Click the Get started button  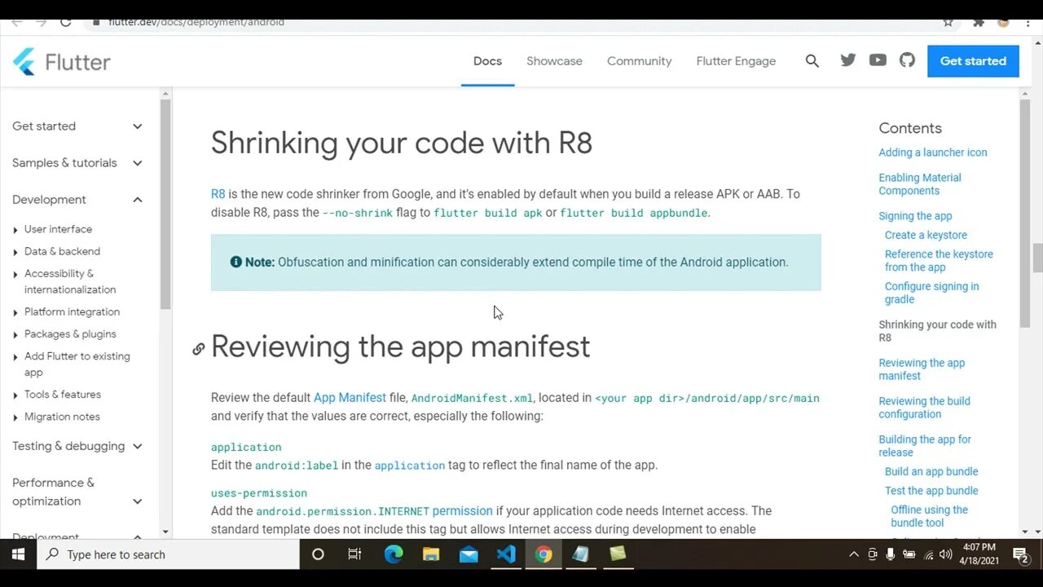(973, 61)
